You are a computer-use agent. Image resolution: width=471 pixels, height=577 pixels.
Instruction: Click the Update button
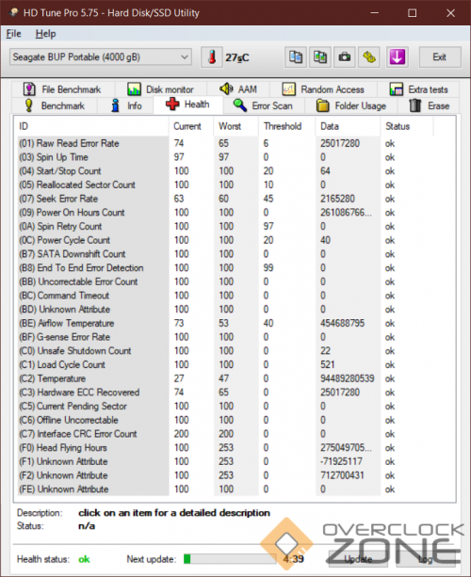[358, 559]
